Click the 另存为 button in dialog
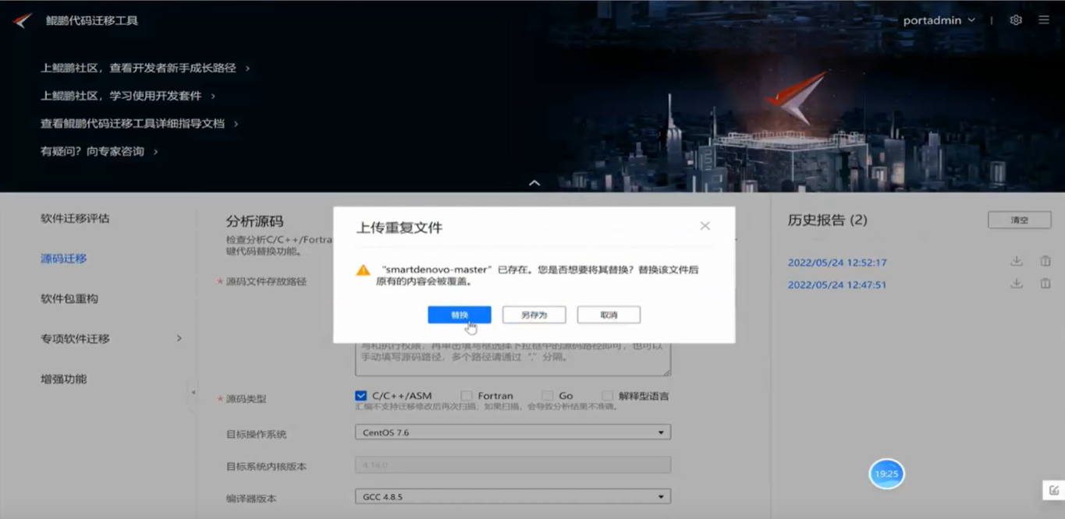 534,315
